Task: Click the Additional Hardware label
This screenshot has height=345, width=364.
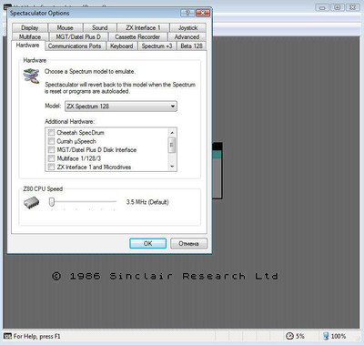Action: click(70, 122)
